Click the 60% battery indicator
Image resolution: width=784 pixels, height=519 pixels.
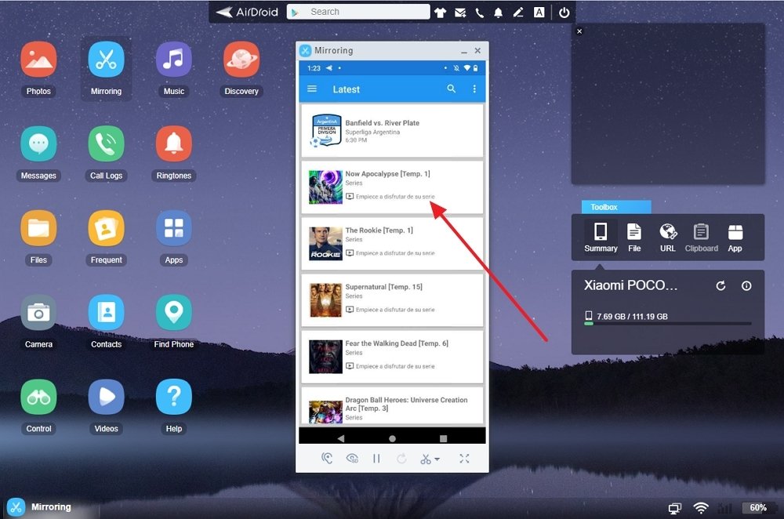[758, 508]
